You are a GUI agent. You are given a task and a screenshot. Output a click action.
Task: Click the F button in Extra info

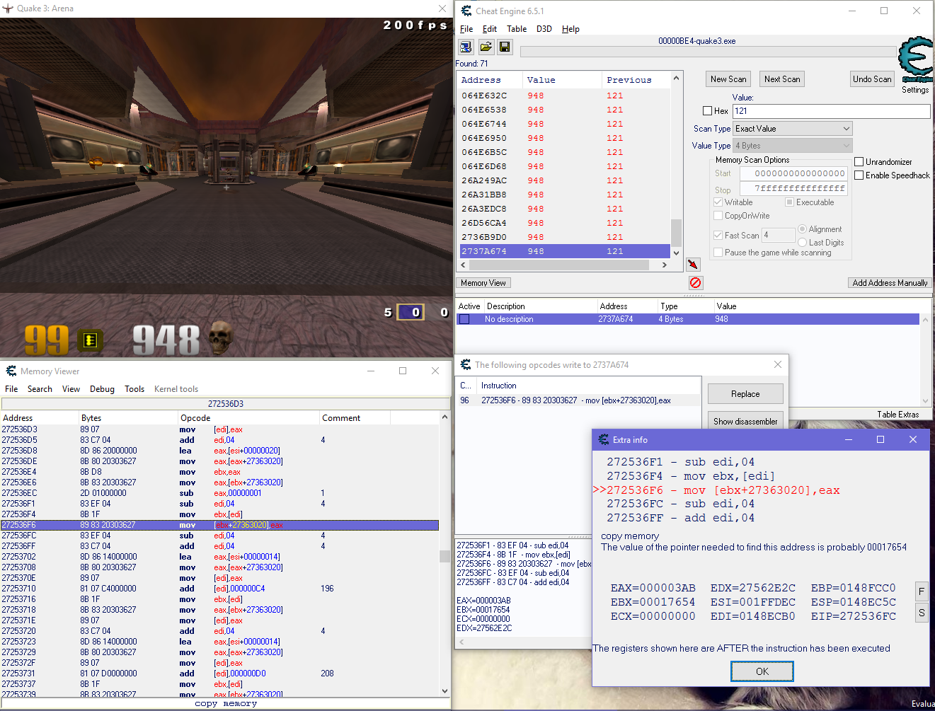tap(922, 591)
